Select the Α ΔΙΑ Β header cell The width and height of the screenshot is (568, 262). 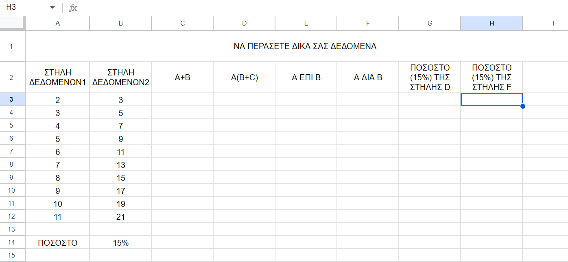pyautogui.click(x=368, y=77)
